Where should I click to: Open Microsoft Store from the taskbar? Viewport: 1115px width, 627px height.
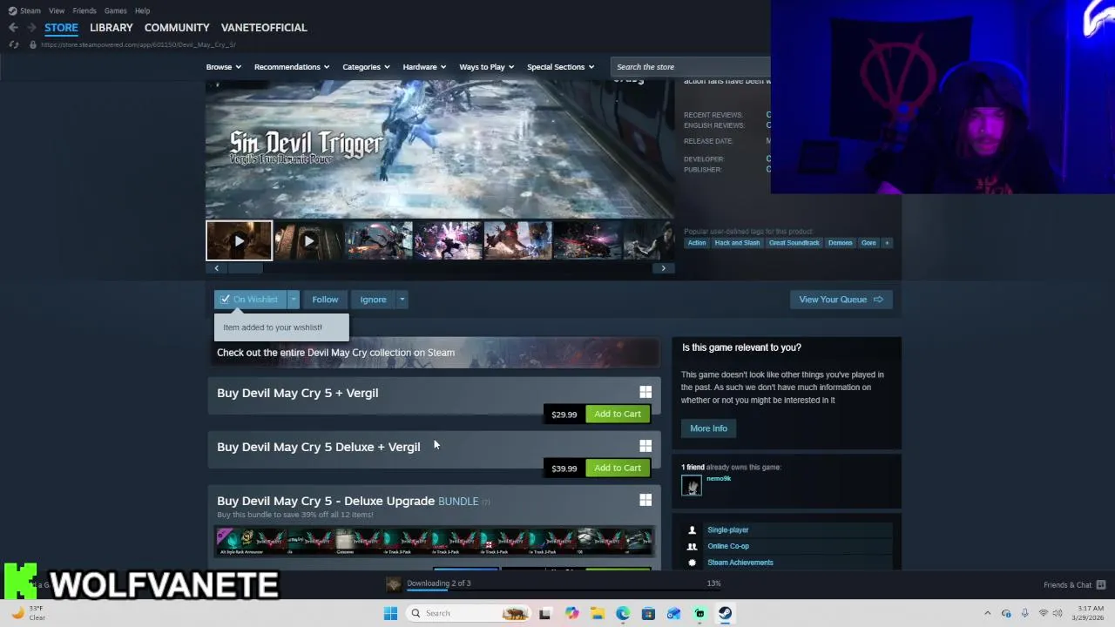pos(648,613)
